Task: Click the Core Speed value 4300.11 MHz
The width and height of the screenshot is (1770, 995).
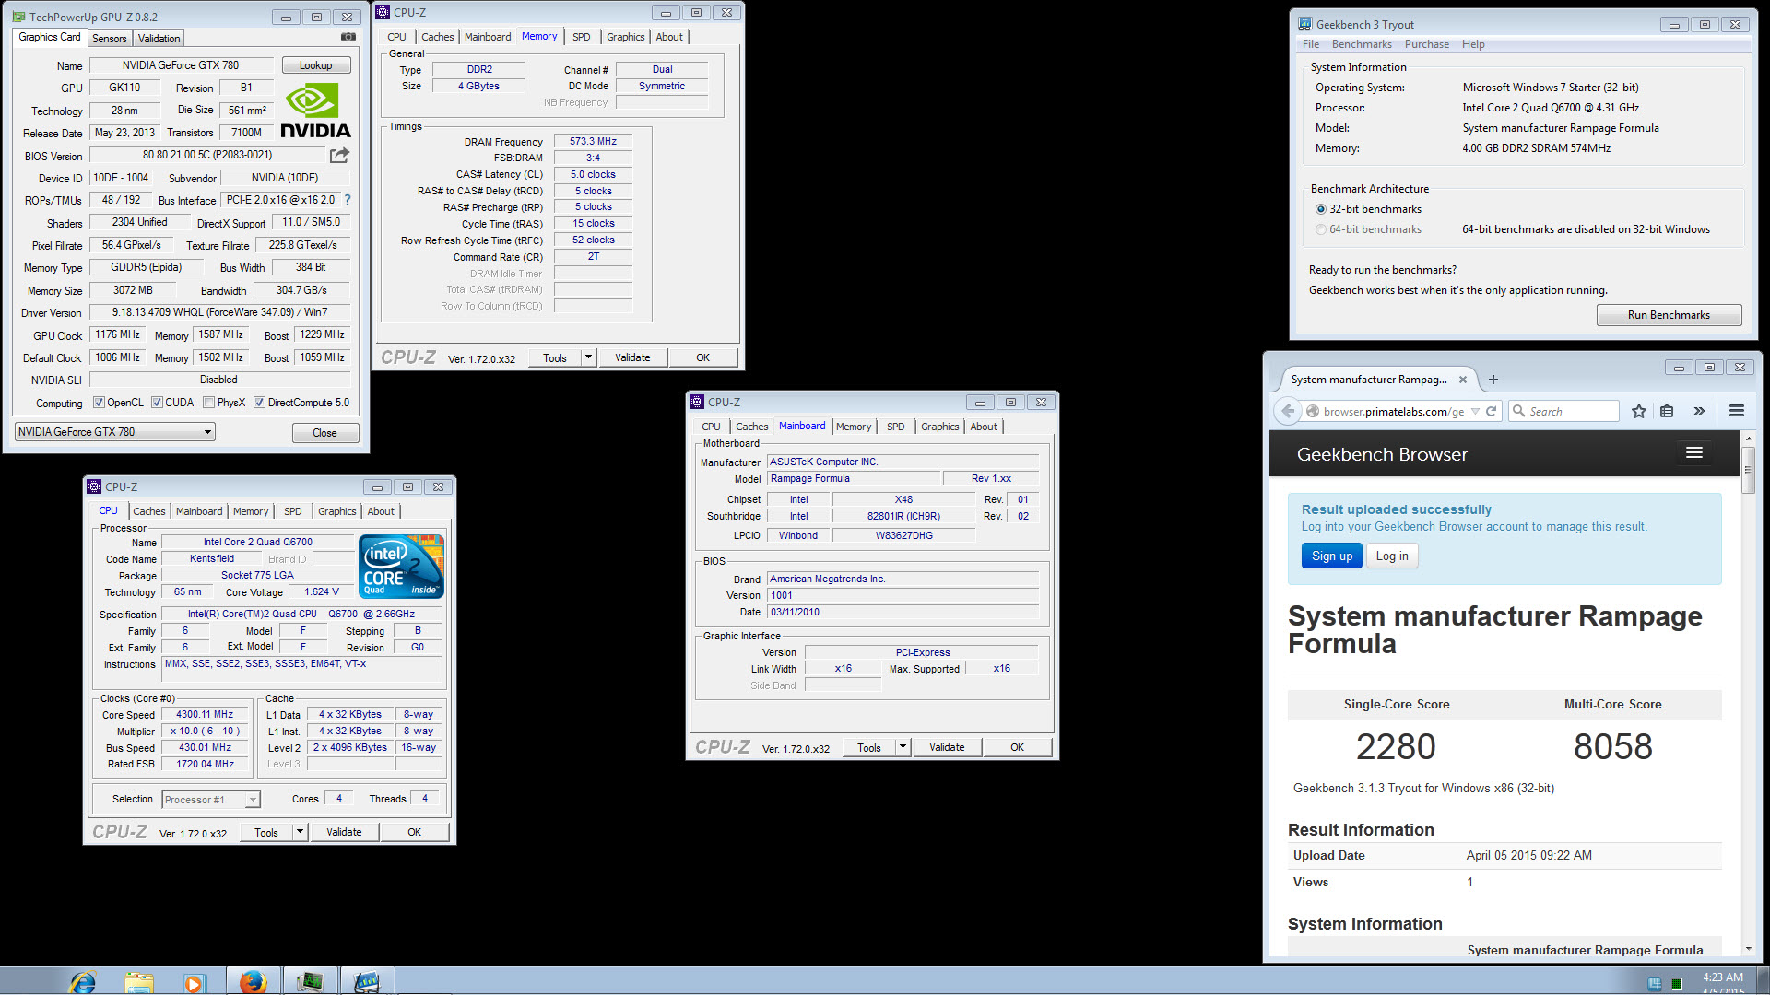Action: point(205,714)
